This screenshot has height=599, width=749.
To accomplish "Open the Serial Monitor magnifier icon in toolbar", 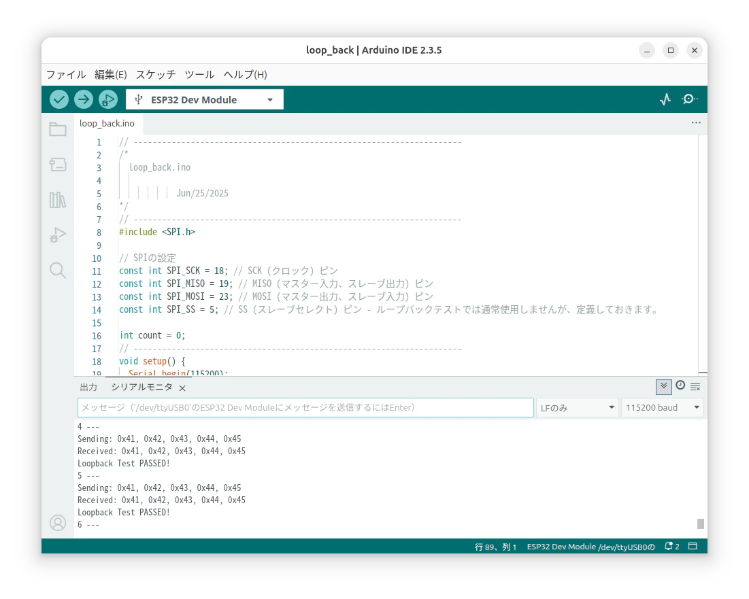I will [689, 99].
